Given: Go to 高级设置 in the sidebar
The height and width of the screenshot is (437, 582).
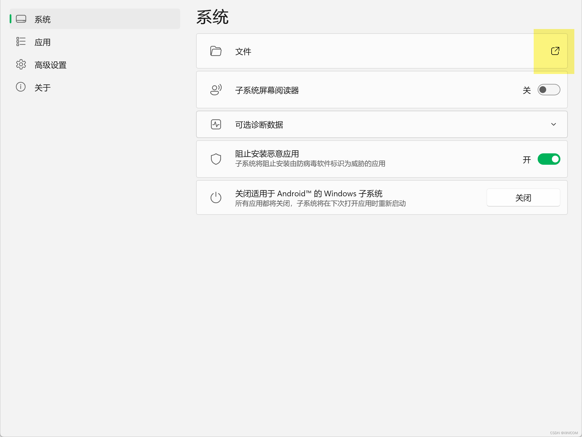Looking at the screenshot, I should coord(51,65).
